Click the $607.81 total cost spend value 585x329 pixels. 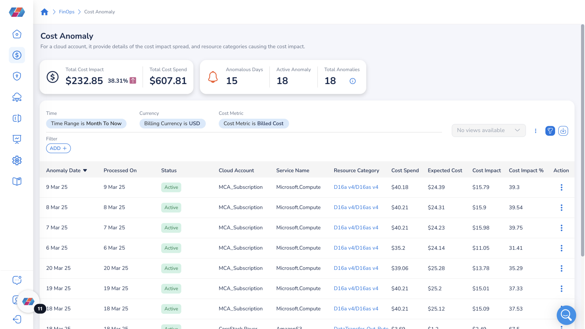point(168,81)
